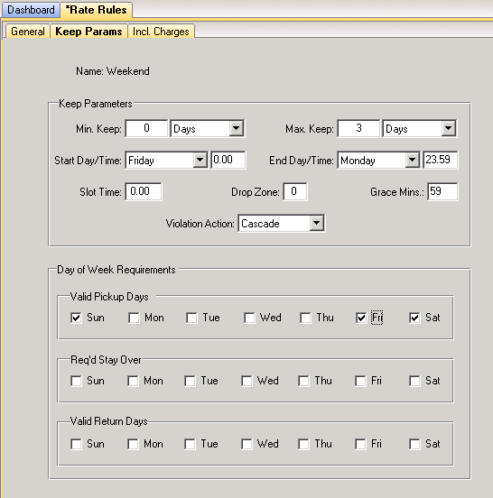This screenshot has width=493, height=498.
Task: Click the Drop Zone input field
Action: pos(295,191)
